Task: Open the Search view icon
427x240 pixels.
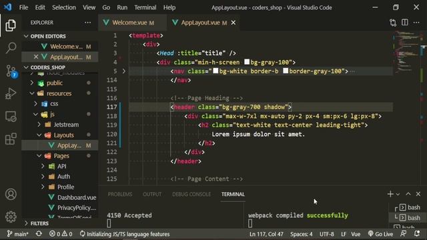Action: coord(11,47)
